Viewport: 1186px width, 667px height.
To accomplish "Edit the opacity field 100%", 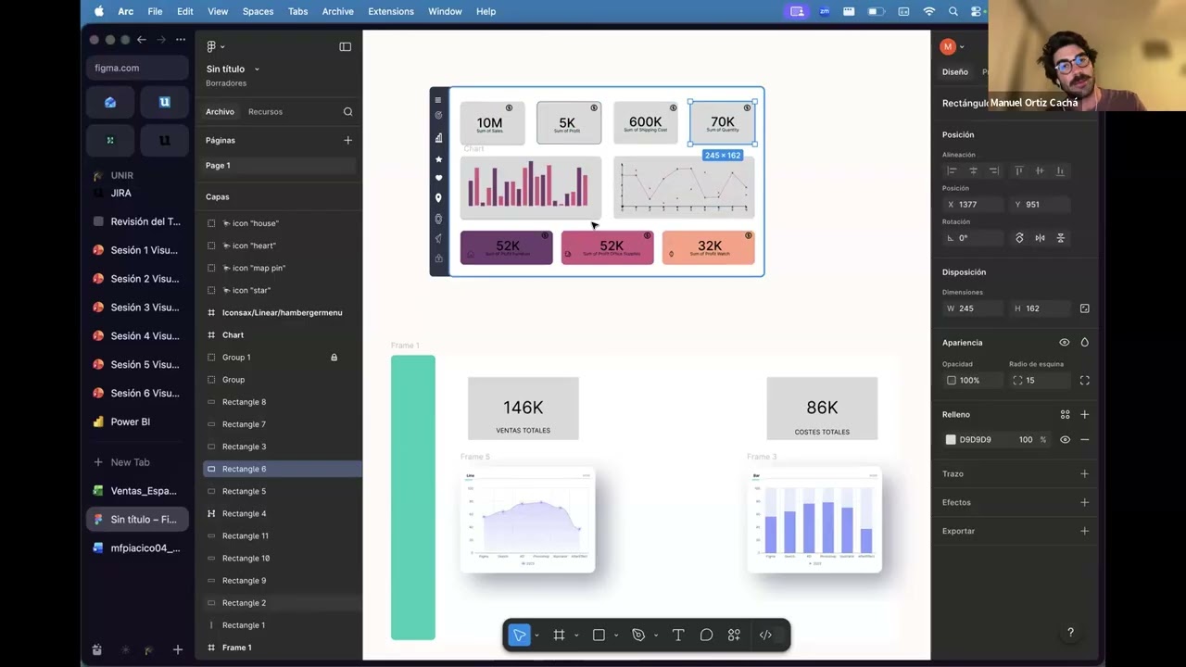I will (974, 381).
